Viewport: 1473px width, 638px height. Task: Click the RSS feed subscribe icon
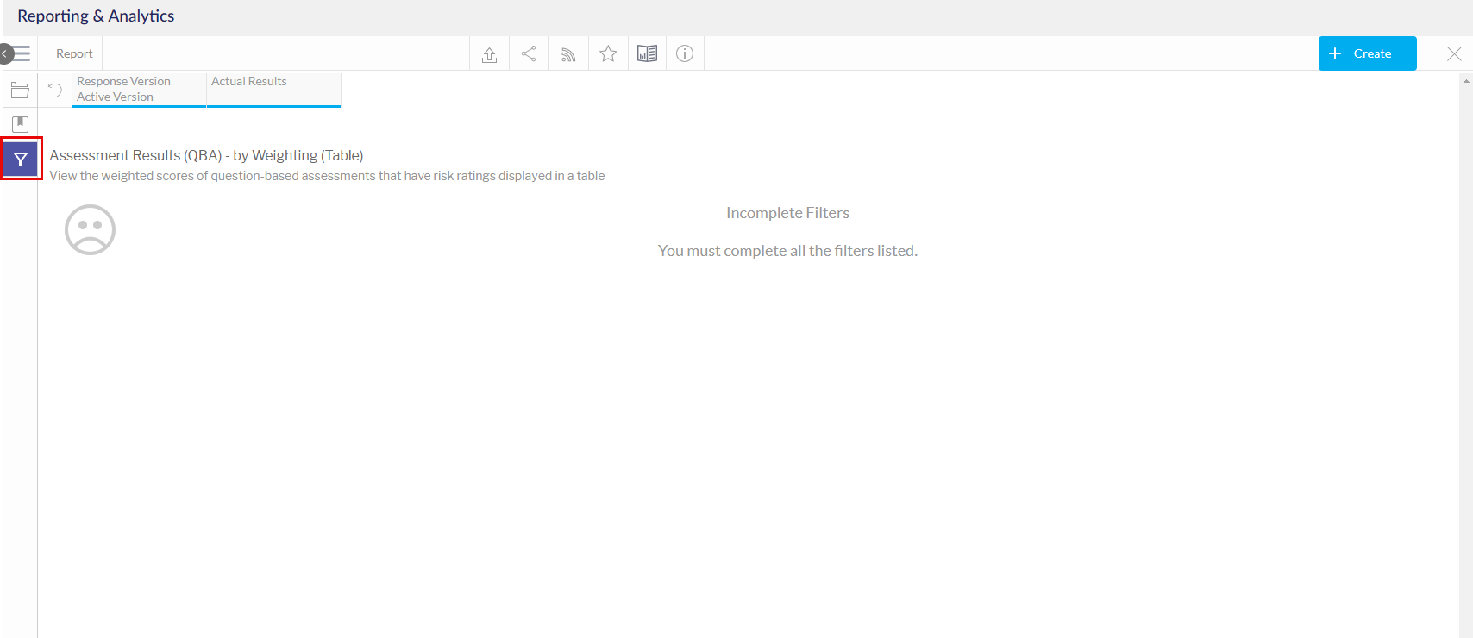pyautogui.click(x=568, y=53)
